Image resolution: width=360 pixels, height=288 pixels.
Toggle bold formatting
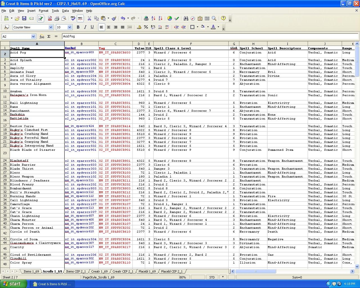point(78,27)
